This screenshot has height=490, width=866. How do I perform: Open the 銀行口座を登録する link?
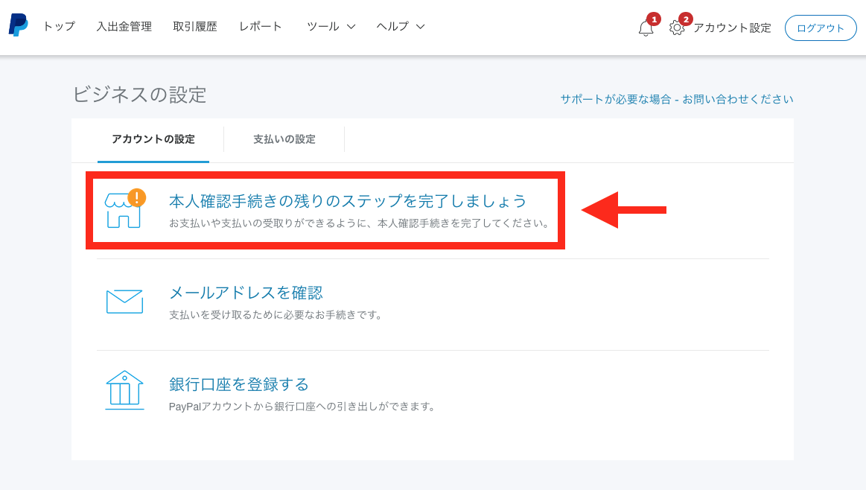click(x=239, y=384)
